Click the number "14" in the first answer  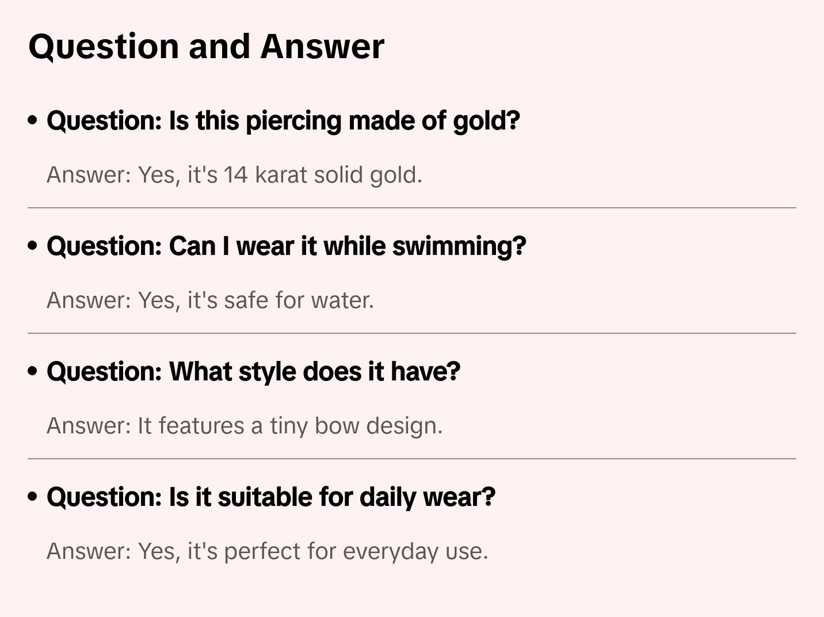point(235,175)
